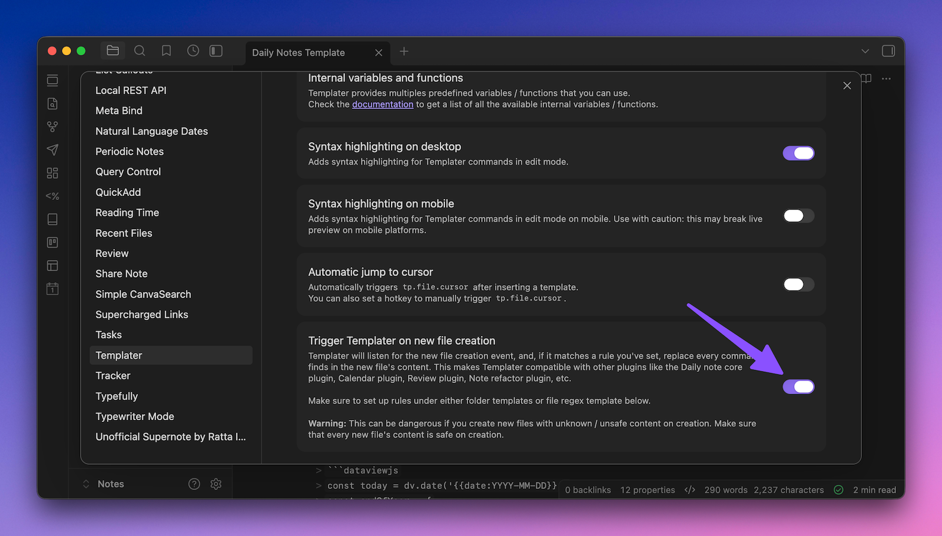The height and width of the screenshot is (536, 942).
Task: Enable Syntax highlighting on mobile
Action: click(798, 216)
